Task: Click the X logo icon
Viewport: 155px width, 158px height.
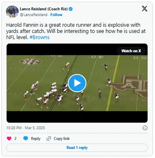Action: (x=145, y=9)
